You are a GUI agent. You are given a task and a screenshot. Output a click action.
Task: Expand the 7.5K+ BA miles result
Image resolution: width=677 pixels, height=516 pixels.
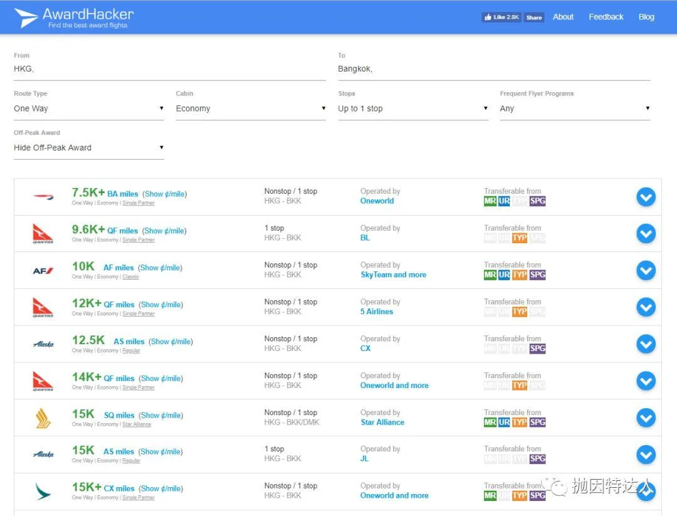pyautogui.click(x=646, y=197)
